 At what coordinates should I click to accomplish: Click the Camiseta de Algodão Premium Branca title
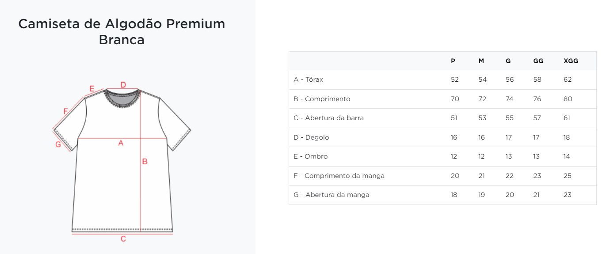[122, 32]
